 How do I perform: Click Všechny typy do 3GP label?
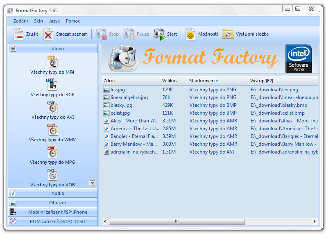click(x=52, y=95)
